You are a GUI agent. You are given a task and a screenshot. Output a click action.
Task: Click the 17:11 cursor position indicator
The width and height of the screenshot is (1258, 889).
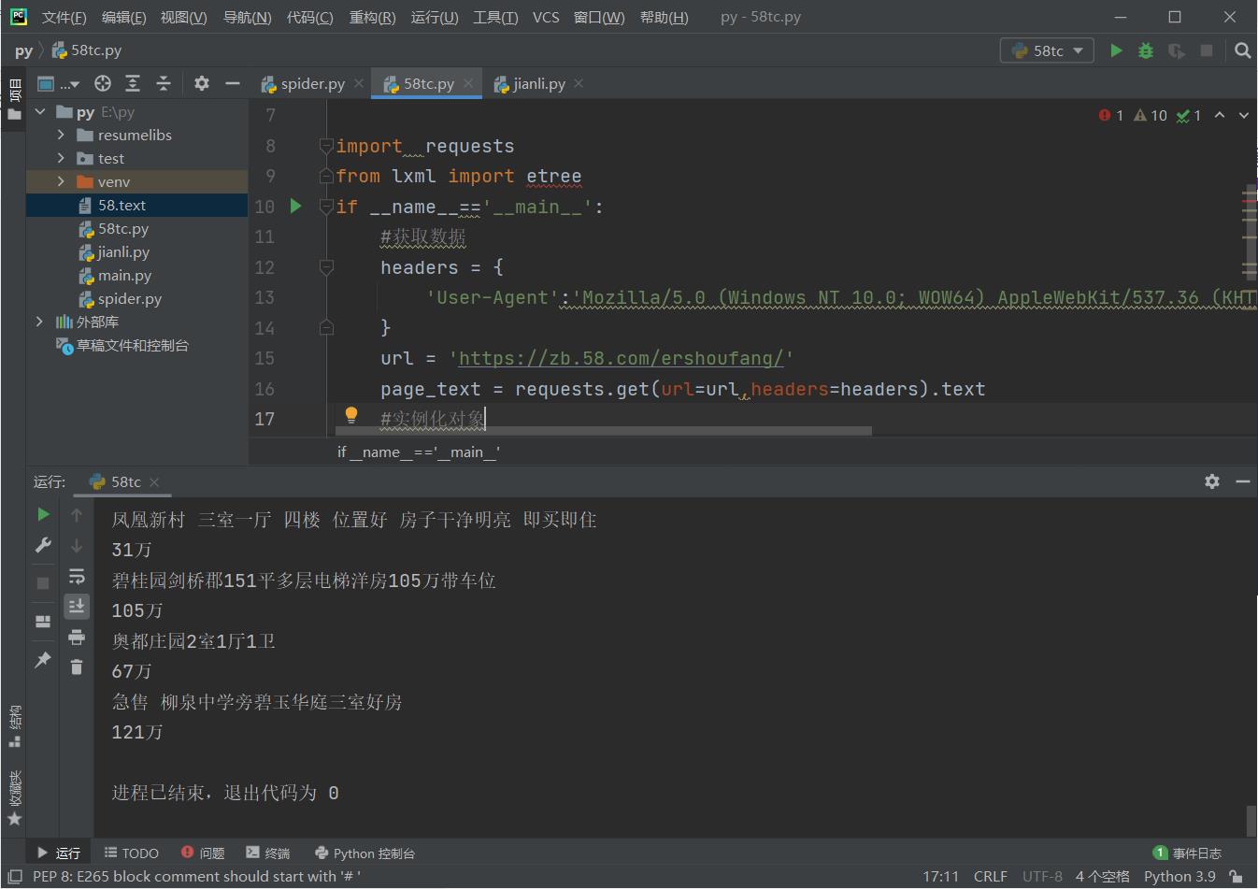940,876
